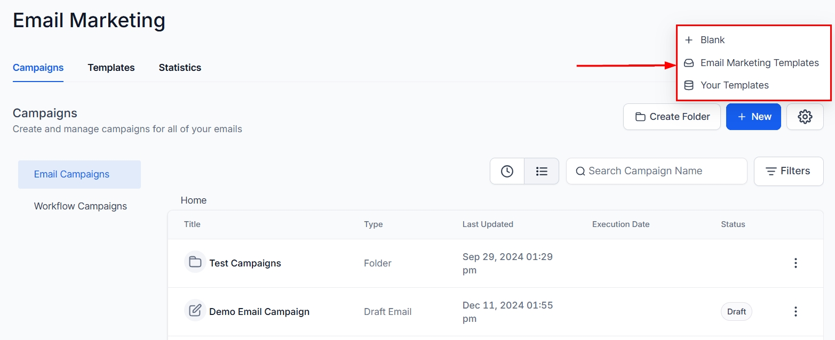This screenshot has width=835, height=340.
Task: Switch to the Statistics tab
Action: click(180, 68)
